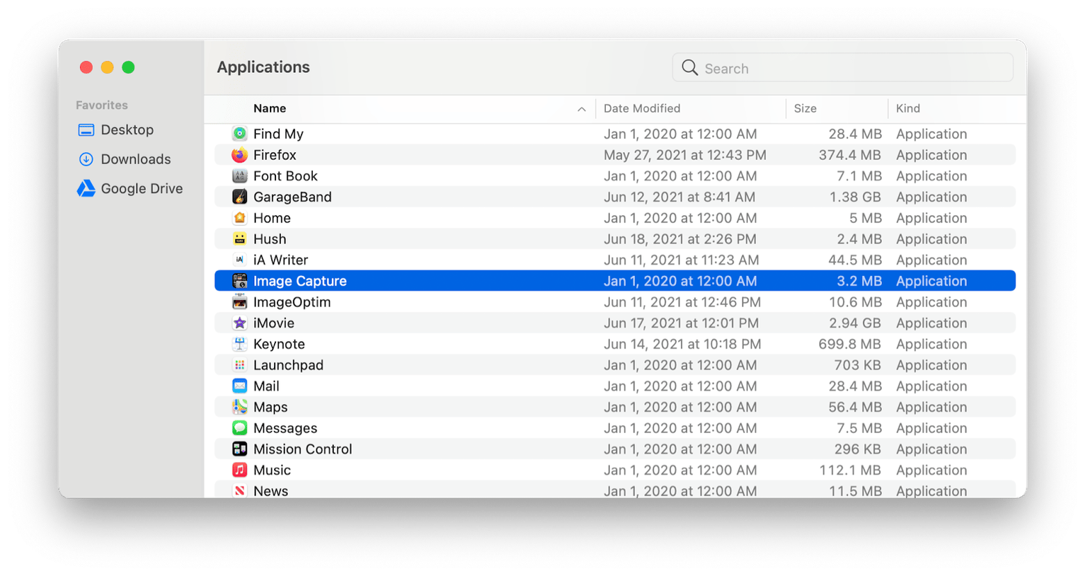Image resolution: width=1085 pixels, height=576 pixels.
Task: Sort list by Kind column header
Action: pos(908,108)
